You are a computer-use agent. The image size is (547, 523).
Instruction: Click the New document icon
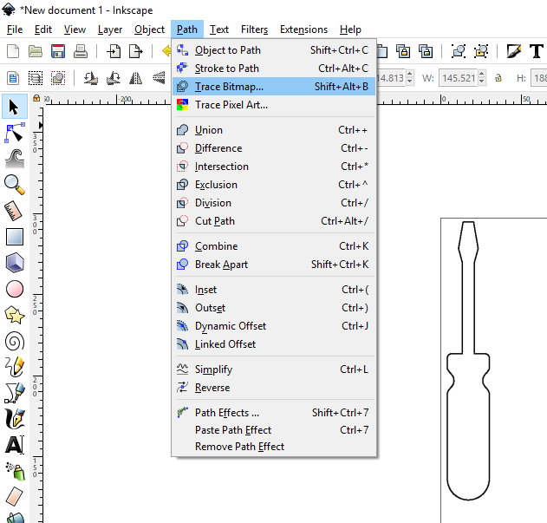[x=13, y=51]
